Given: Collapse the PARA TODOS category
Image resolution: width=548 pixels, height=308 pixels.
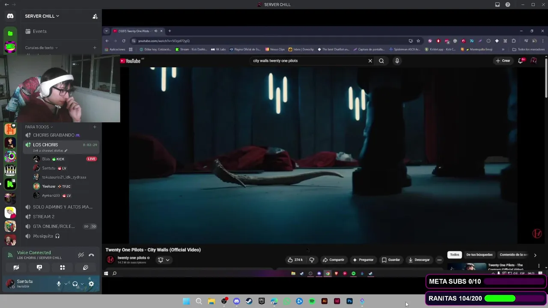Looking at the screenshot, I should [x=39, y=127].
